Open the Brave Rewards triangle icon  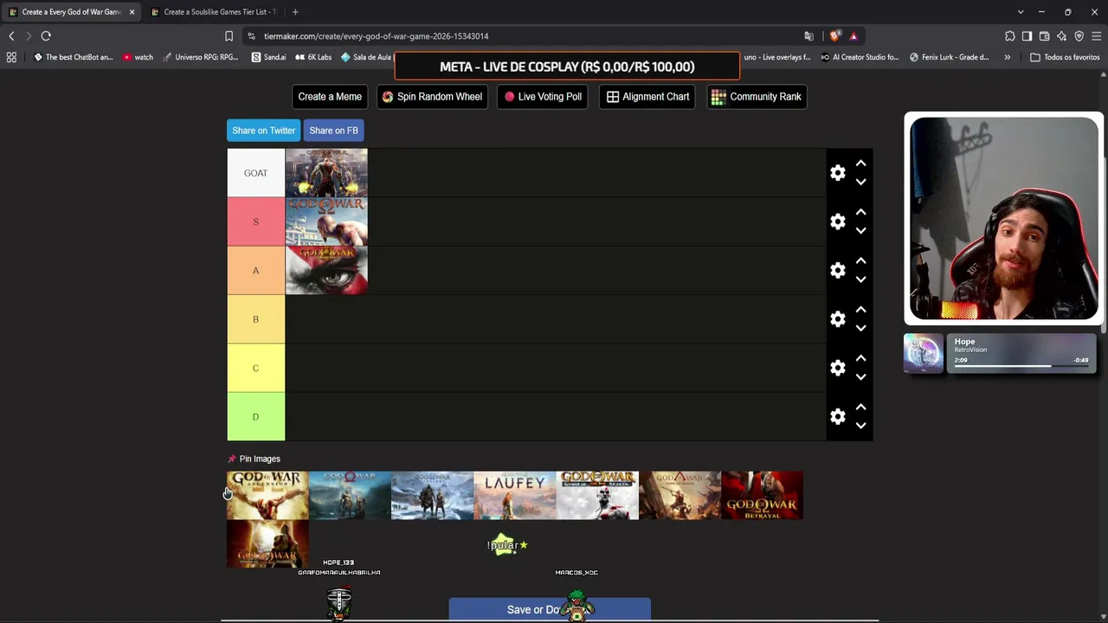[854, 36]
